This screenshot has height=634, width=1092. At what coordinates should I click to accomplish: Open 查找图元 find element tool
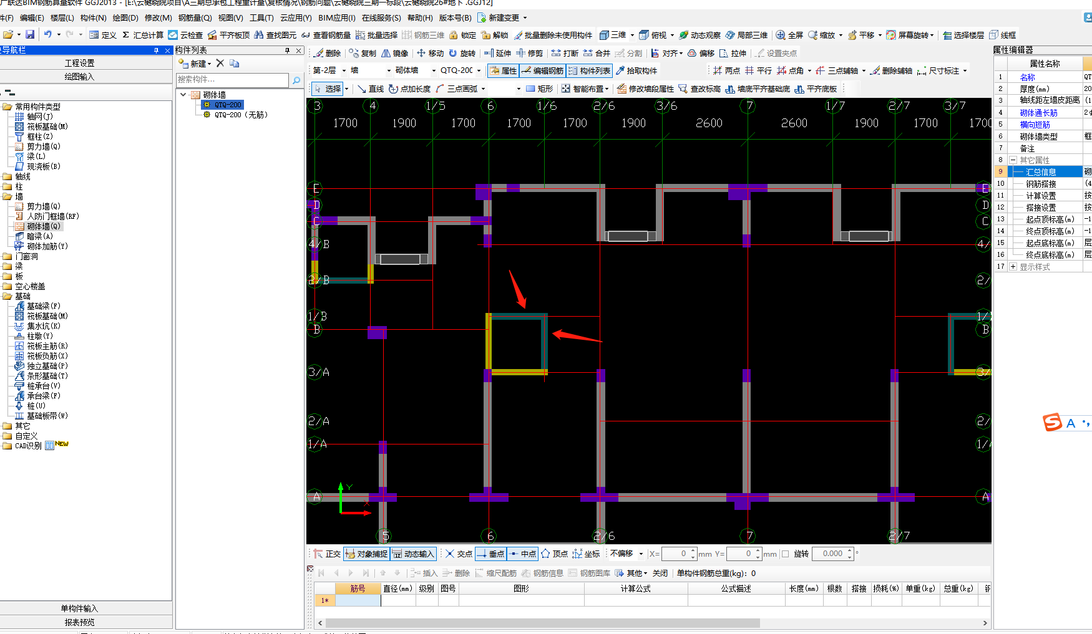click(275, 35)
